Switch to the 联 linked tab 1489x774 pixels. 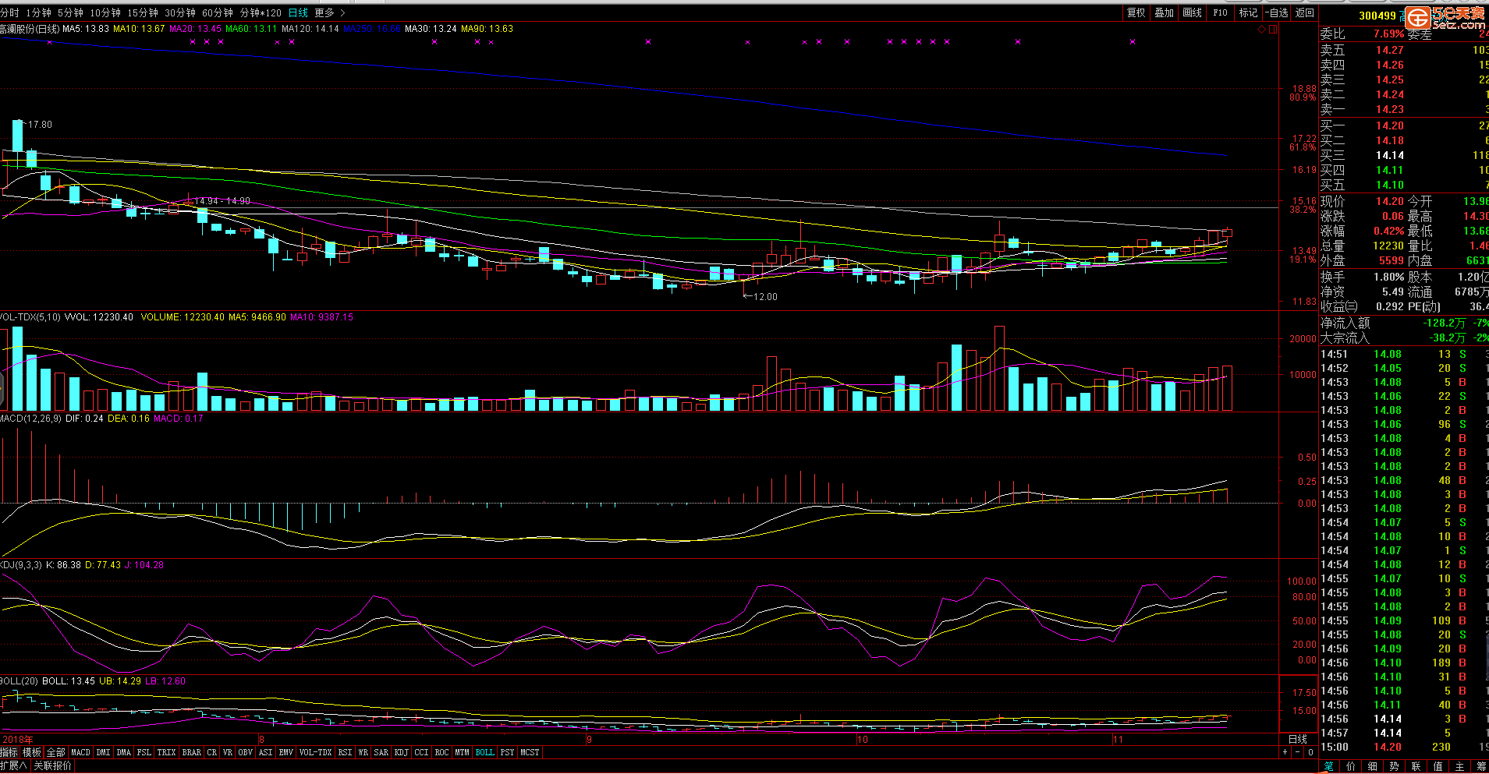point(1416,766)
